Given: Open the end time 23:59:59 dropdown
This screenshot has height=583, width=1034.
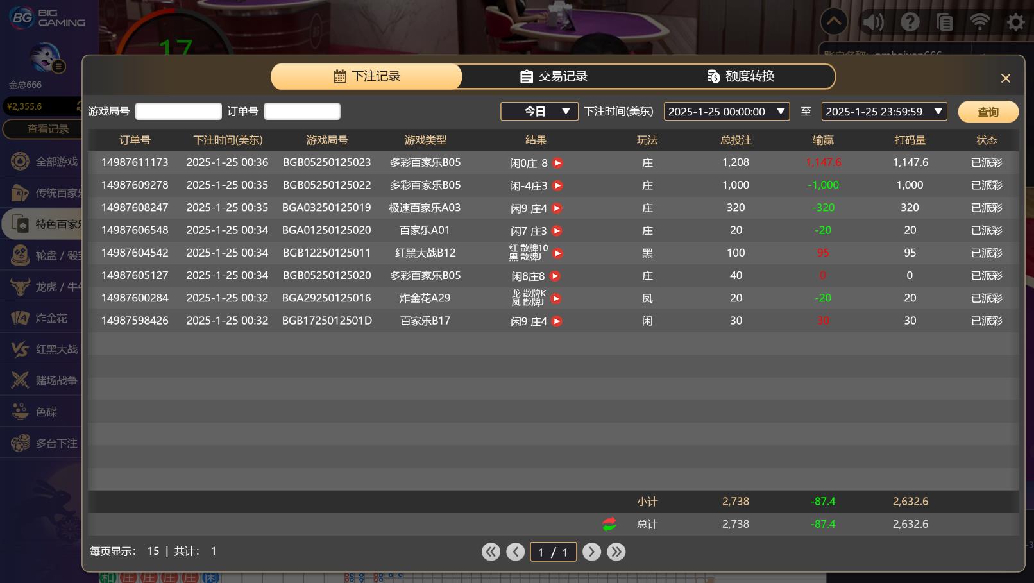Looking at the screenshot, I should [x=884, y=112].
